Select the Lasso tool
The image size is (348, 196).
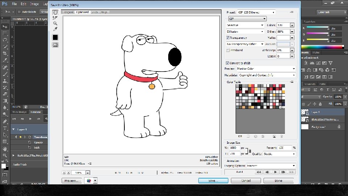click(x=5, y=40)
